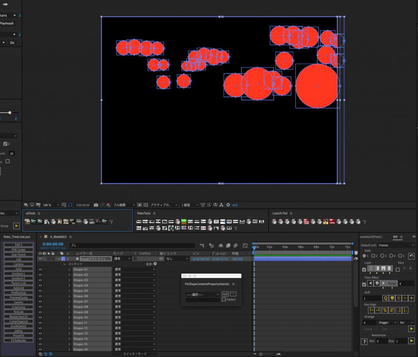418x357 pixels.
Task: Open the Stagger arrange mode dropdown
Action: pyautogui.click(x=387, y=322)
